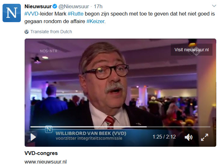Open the www.nieuwsuur.nl link below video
Viewport: 221px width, 167px height.
[45, 162]
